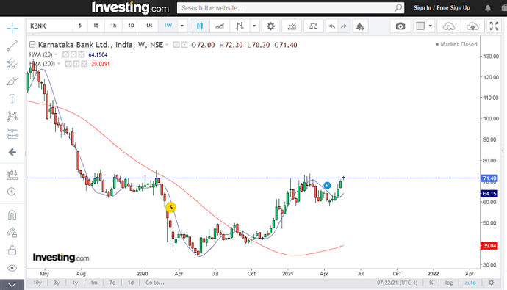
Task: Switch to 5 minute interval
Action: point(80,26)
